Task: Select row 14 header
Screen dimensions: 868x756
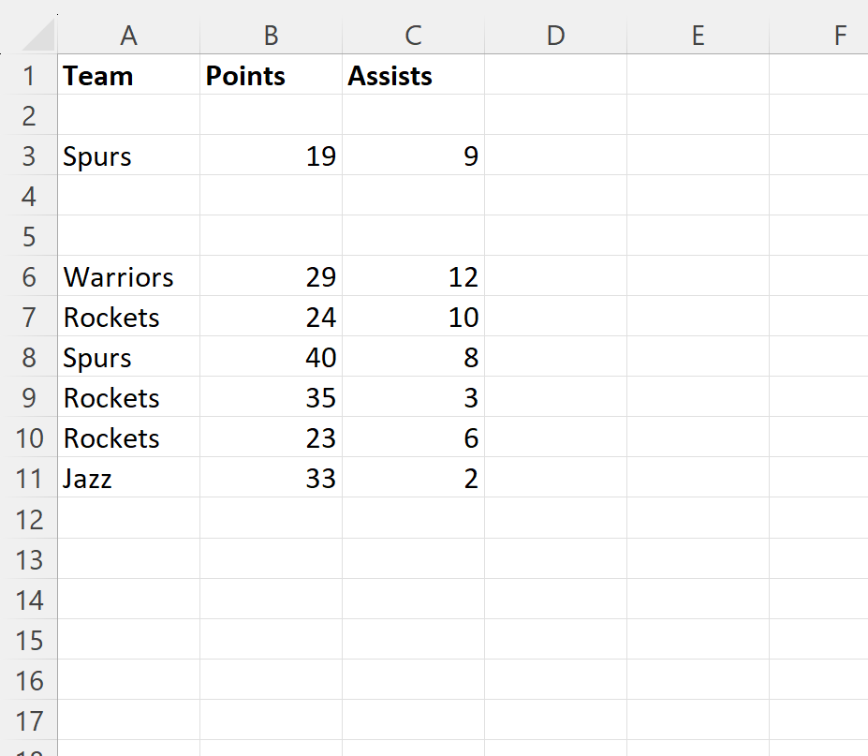Action: pos(29,600)
